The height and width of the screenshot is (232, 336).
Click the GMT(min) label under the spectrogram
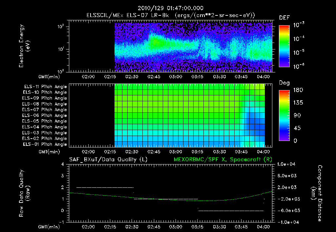tap(49, 77)
